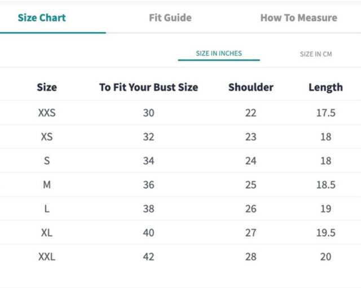Click bust size value 40

[x=148, y=233]
